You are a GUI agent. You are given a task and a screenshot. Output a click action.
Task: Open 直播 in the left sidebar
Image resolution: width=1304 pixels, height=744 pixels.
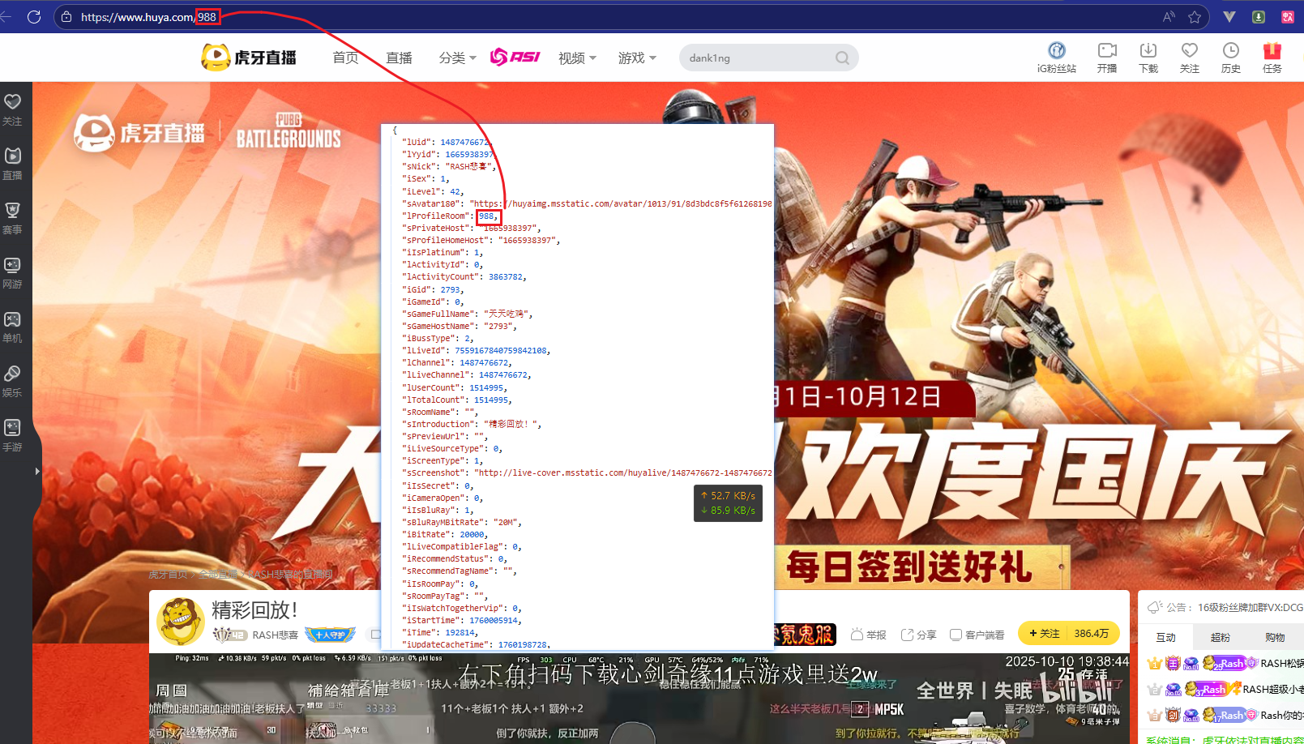pyautogui.click(x=12, y=164)
